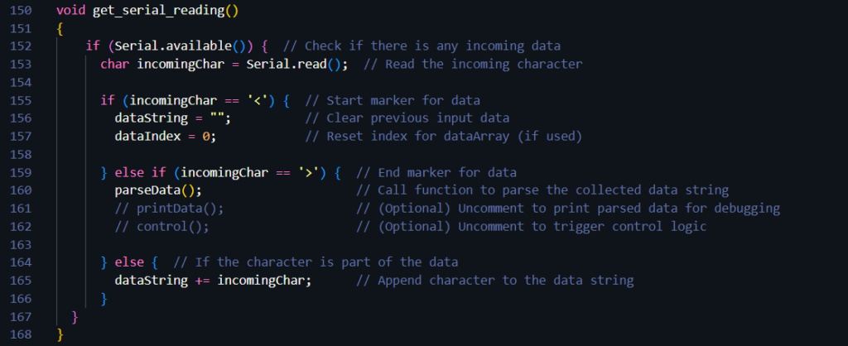The width and height of the screenshot is (848, 346).
Task: Select the '<' start marker character literal
Action: click(x=263, y=100)
